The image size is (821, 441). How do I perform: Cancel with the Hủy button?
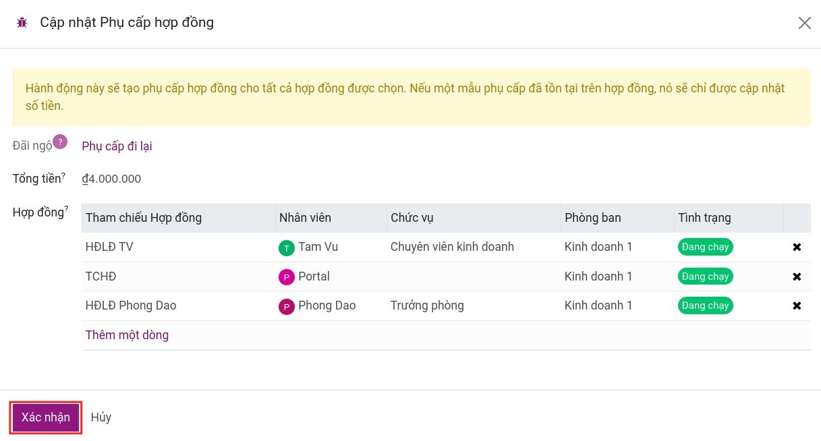click(x=101, y=417)
